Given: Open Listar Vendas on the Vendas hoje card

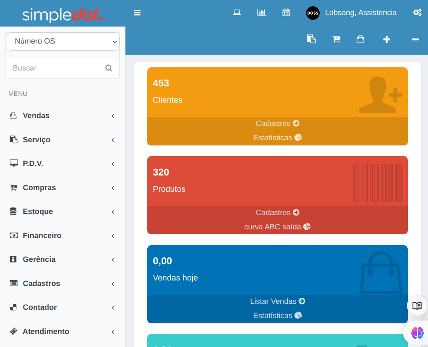Looking at the screenshot, I should click(x=278, y=301).
